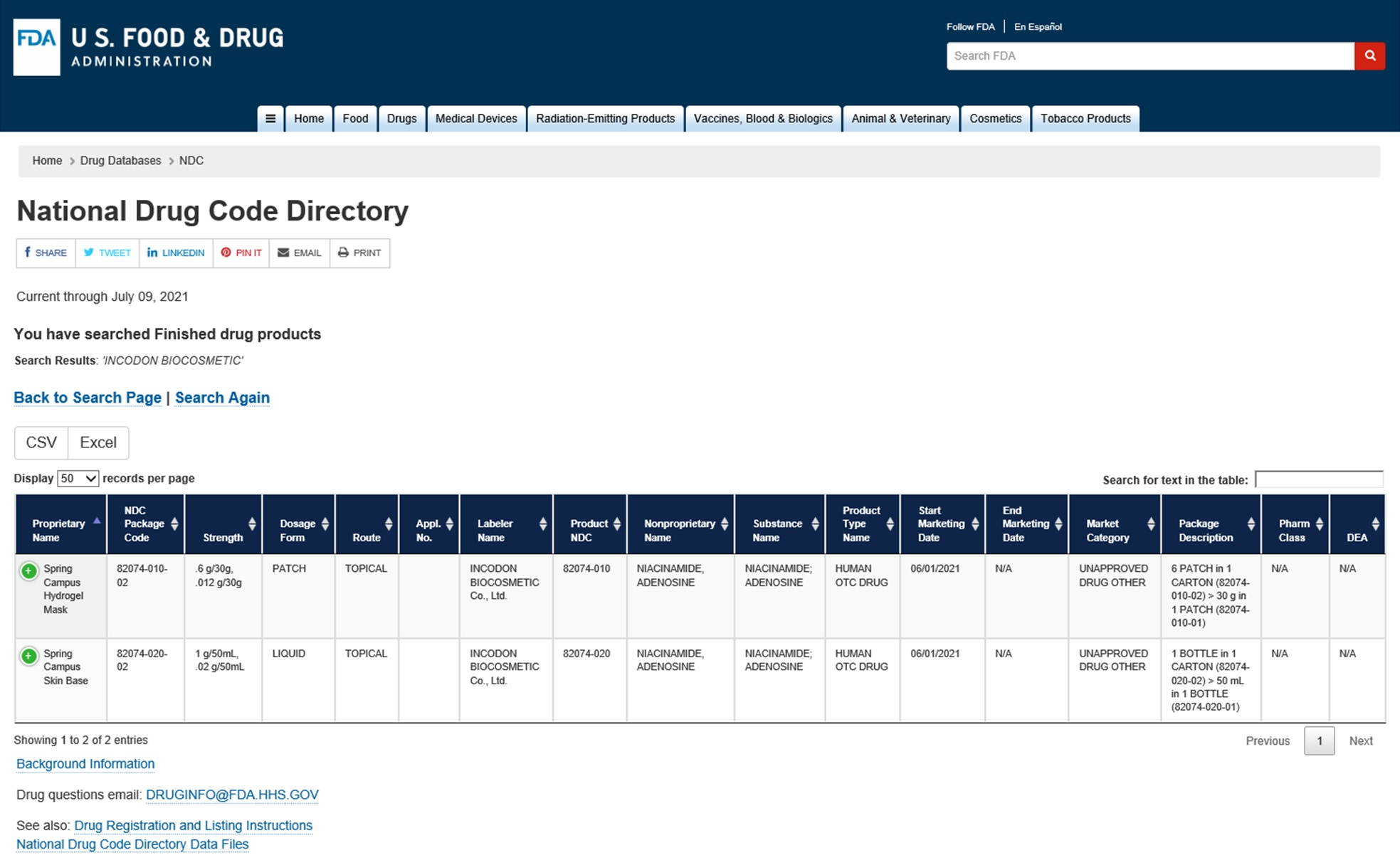Viewport: 1400px width, 855px height.
Task: Share page on Facebook
Action: pos(46,253)
